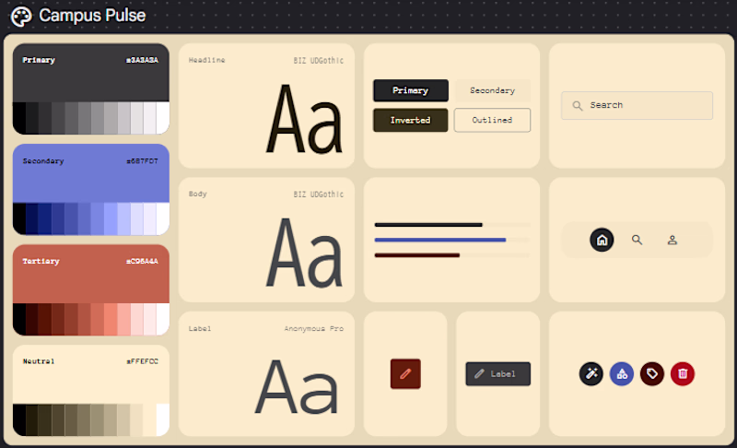Image resolution: width=737 pixels, height=448 pixels.
Task: Select the Secondary blue color card
Action: click(x=90, y=190)
